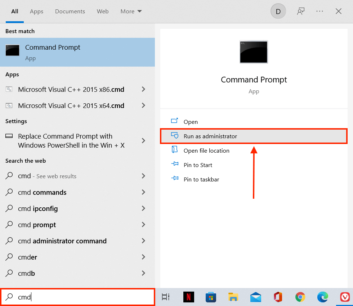
Task: Click the Open action's window icon
Action: click(174, 121)
